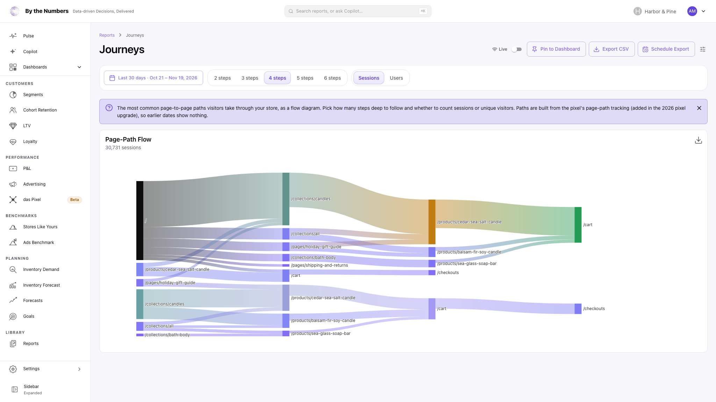Select the 5 steps tab
The height and width of the screenshot is (402, 716).
point(305,78)
